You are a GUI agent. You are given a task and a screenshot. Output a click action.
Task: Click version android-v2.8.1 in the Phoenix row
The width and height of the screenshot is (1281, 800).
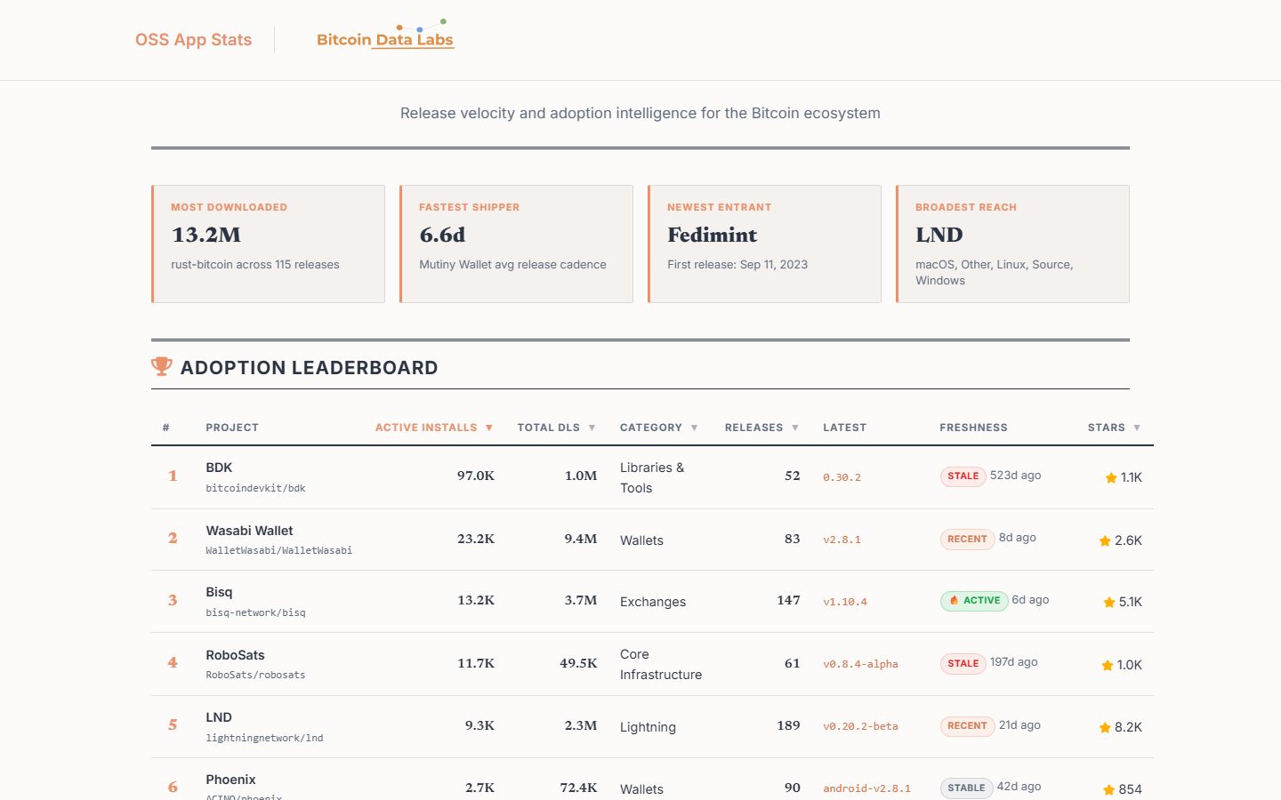click(866, 788)
